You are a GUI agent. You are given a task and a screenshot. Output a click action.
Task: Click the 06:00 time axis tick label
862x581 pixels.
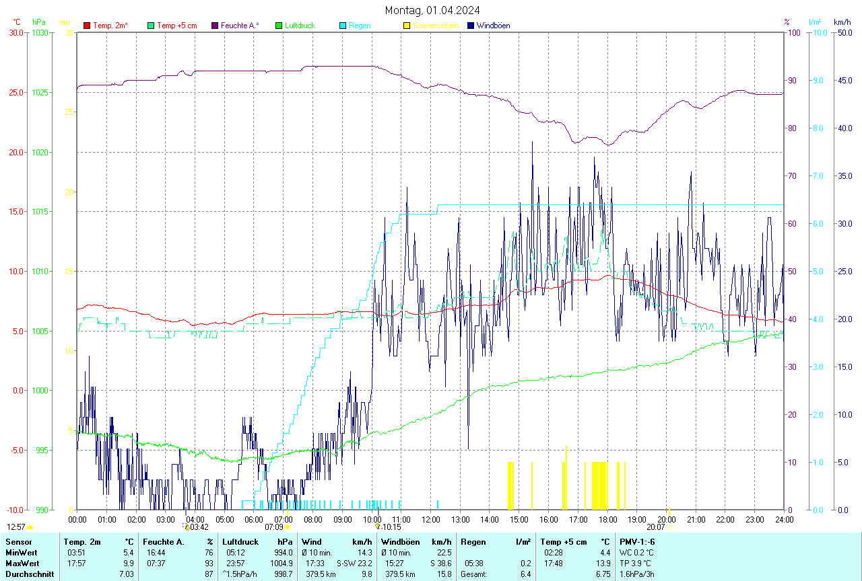click(x=254, y=519)
